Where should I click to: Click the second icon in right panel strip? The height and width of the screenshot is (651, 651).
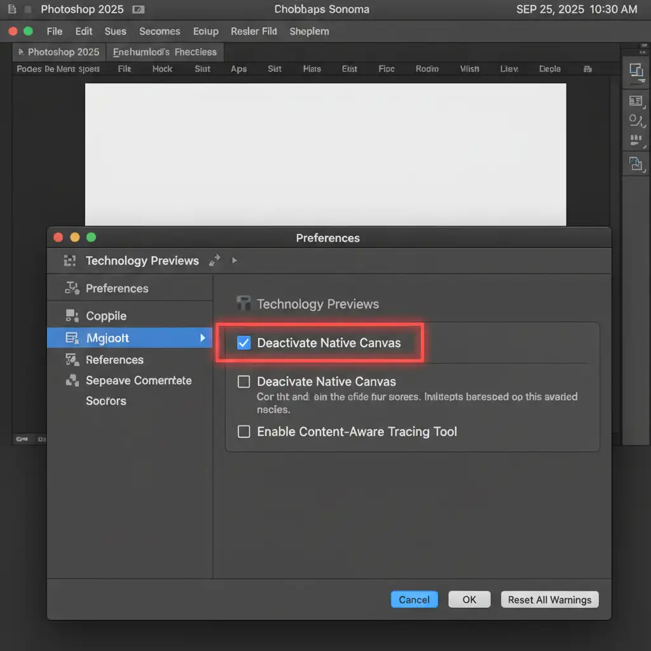636,100
